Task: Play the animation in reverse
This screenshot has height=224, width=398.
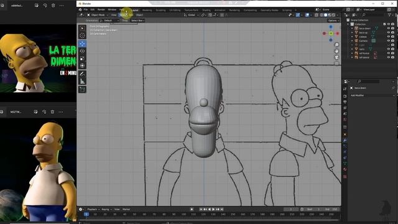Action: tap(210, 209)
